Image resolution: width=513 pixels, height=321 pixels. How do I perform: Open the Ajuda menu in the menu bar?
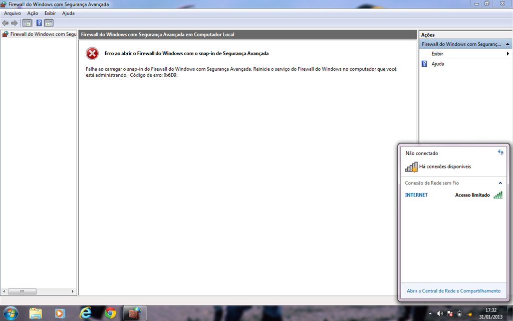68,14
